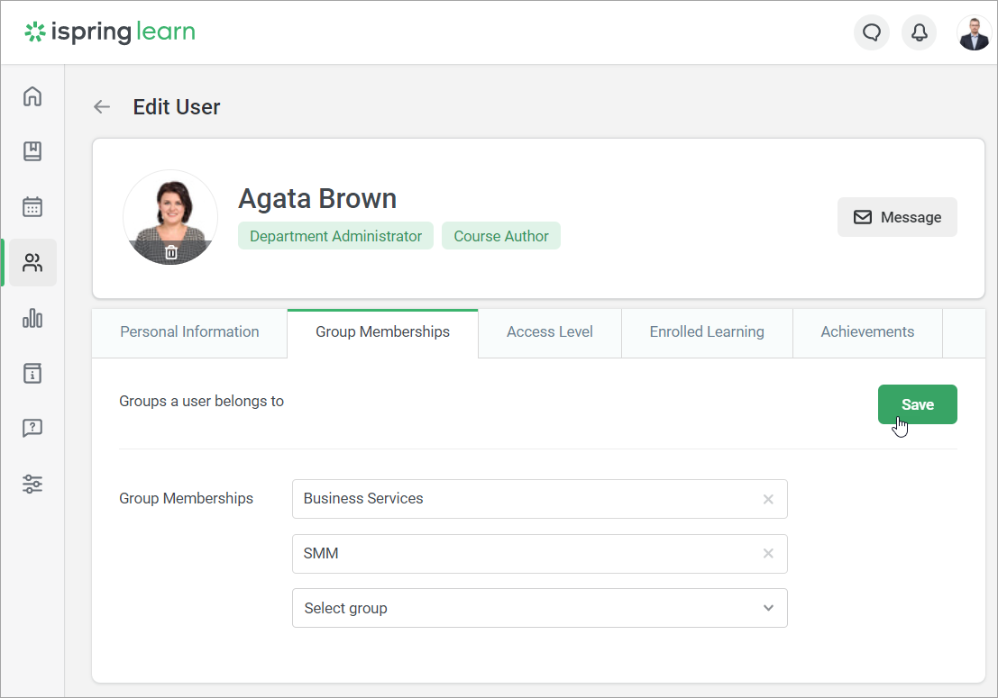Viewport: 998px width, 698px height.
Task: Expand the Select group dropdown
Action: tap(540, 608)
